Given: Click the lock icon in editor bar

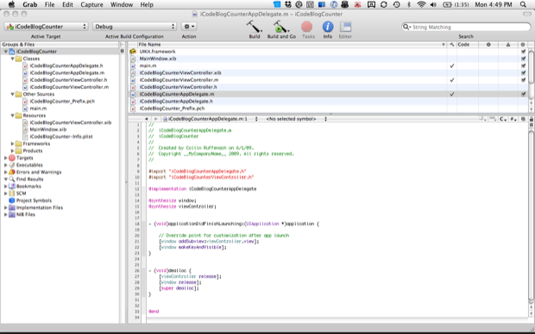Looking at the screenshot, I should coord(532,119).
